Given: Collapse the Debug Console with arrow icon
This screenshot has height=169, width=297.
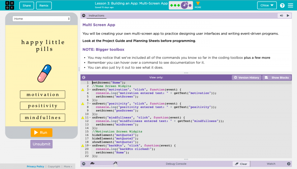Looking at the screenshot, I should pyautogui.click(x=84, y=164).
